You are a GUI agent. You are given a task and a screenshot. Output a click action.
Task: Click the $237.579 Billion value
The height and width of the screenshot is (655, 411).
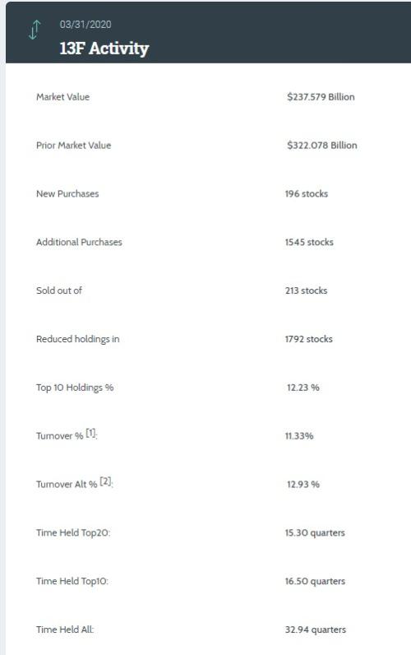point(321,97)
